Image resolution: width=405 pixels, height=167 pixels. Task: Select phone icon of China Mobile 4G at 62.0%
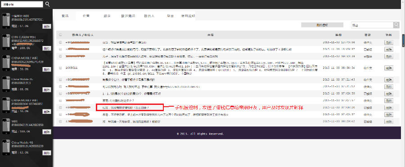(6, 148)
